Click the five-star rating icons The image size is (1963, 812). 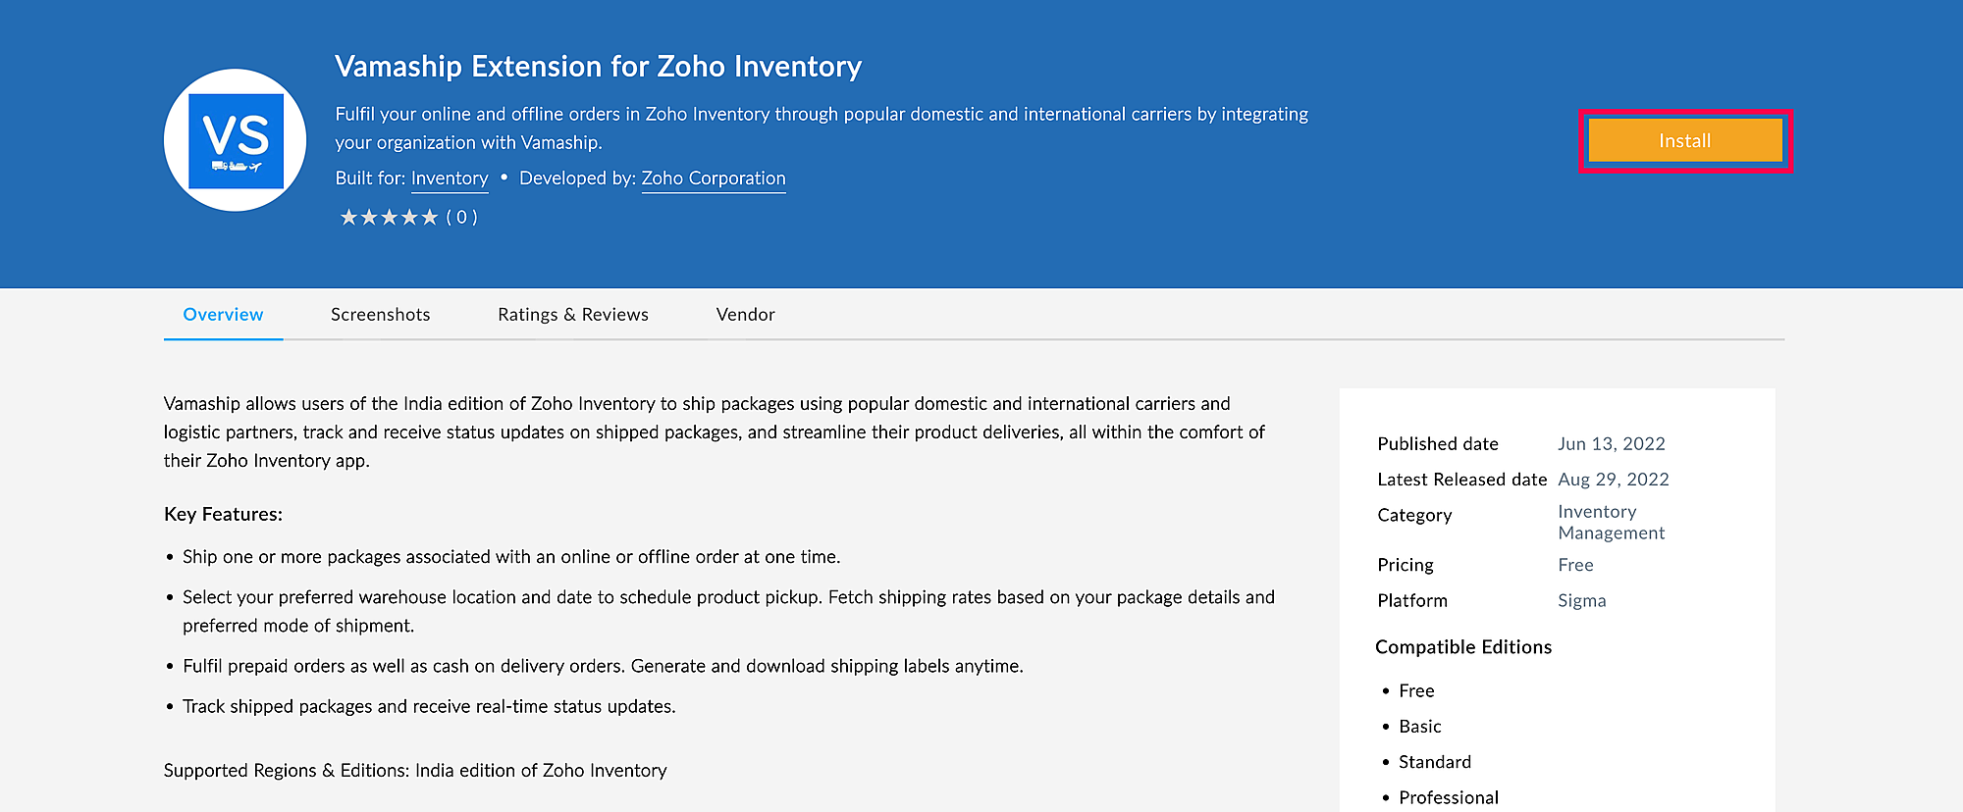(389, 218)
